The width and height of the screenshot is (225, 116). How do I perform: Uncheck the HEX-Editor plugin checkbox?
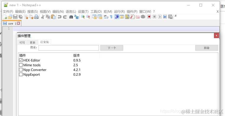coord(21,60)
